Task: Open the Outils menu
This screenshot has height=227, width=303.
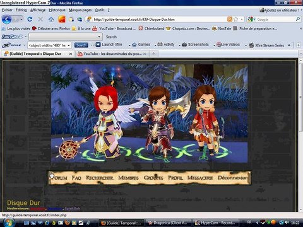Action: 100,10
